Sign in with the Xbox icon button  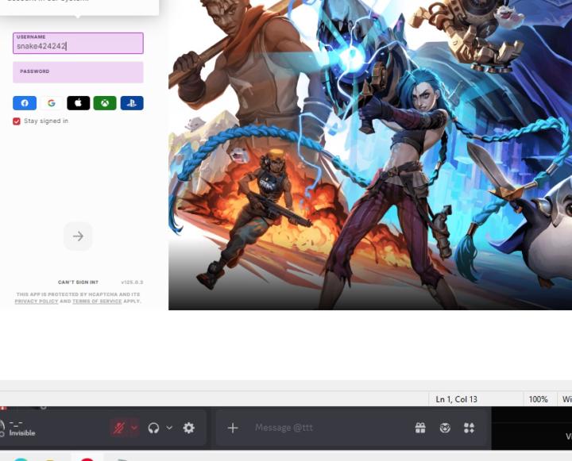point(105,103)
